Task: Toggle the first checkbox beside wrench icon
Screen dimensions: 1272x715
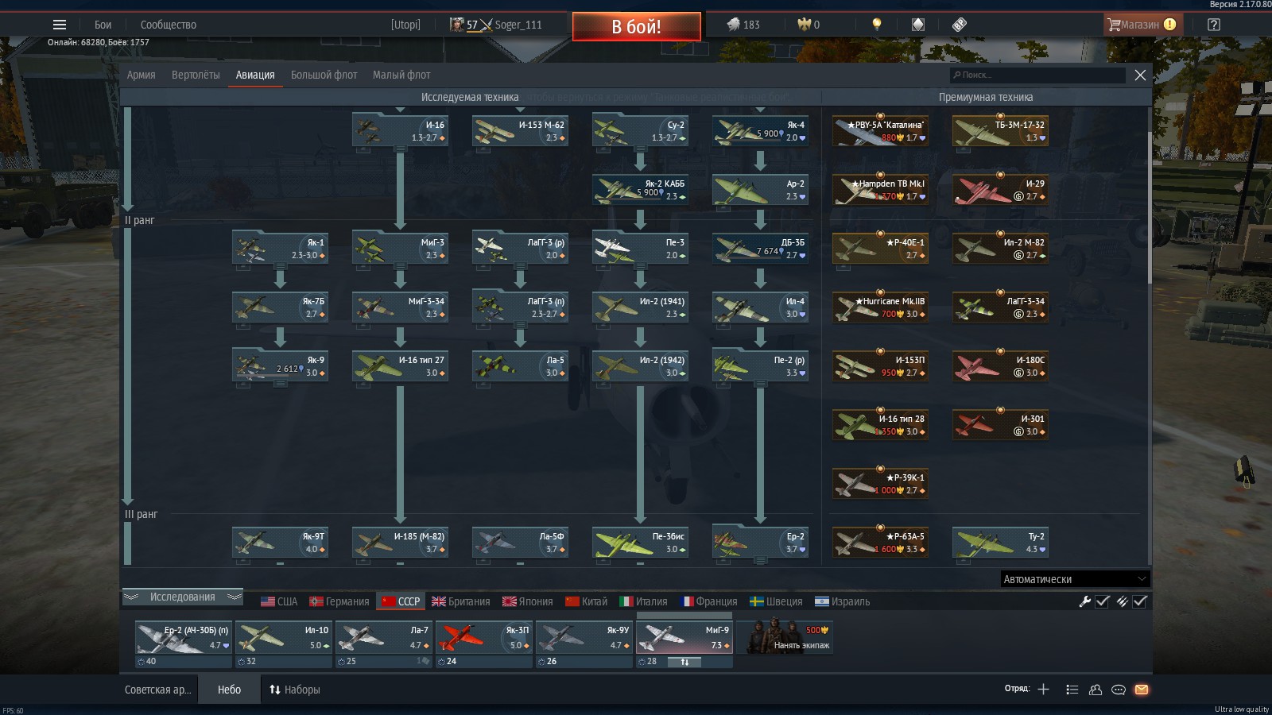Action: tap(1103, 601)
